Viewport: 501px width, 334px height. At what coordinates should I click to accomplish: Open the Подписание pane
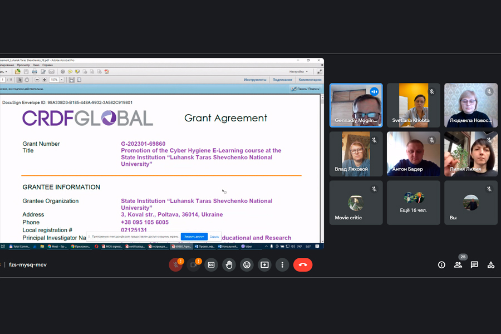282,80
